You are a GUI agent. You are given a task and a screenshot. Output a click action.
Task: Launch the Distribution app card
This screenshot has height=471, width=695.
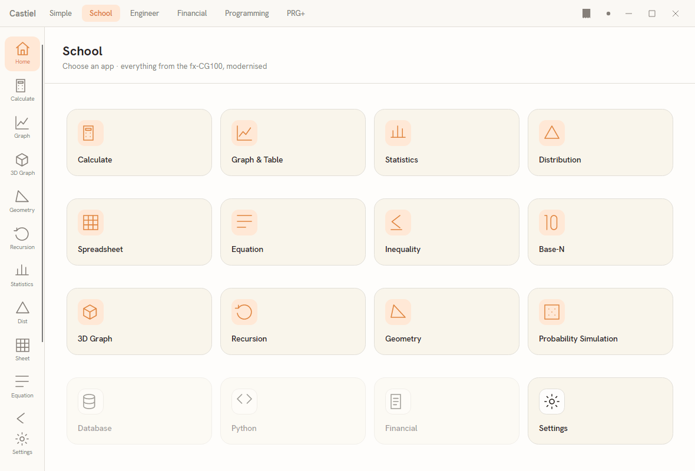click(601, 142)
